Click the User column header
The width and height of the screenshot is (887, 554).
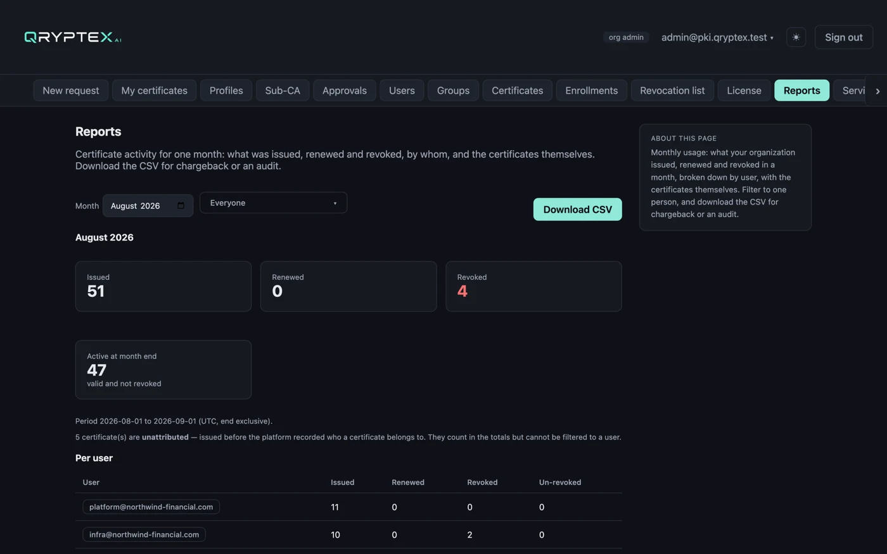pyautogui.click(x=91, y=482)
